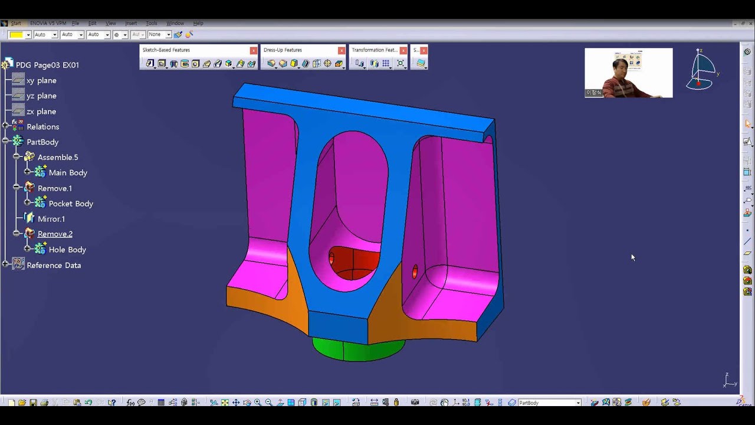Click the Normal View icon
Screen dimensions: 755x425
pos(280,402)
